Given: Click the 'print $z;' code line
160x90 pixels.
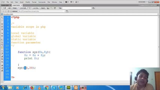Looking at the screenshot, I should click(x=31, y=58).
